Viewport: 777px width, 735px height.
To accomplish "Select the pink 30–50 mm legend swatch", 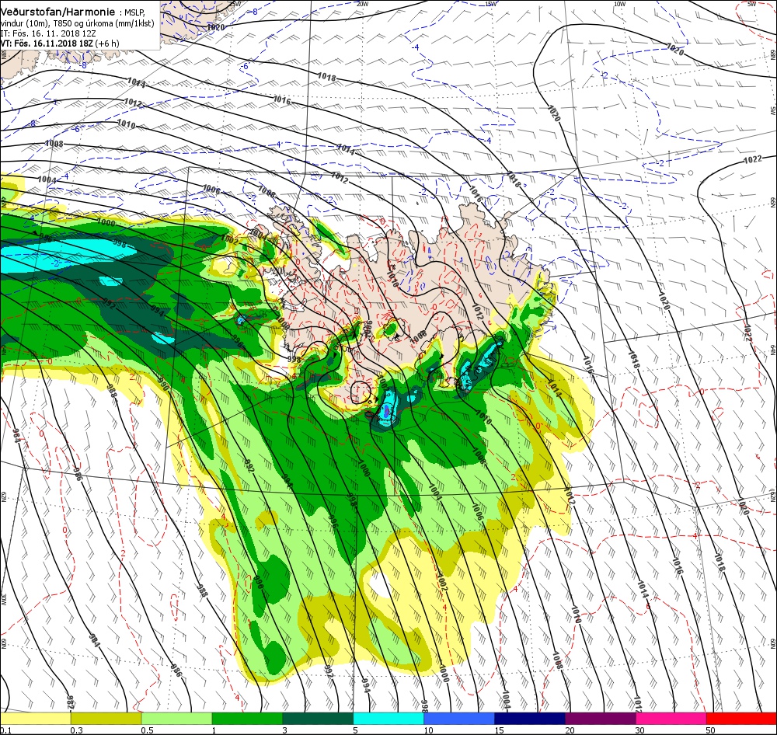I will 671,719.
